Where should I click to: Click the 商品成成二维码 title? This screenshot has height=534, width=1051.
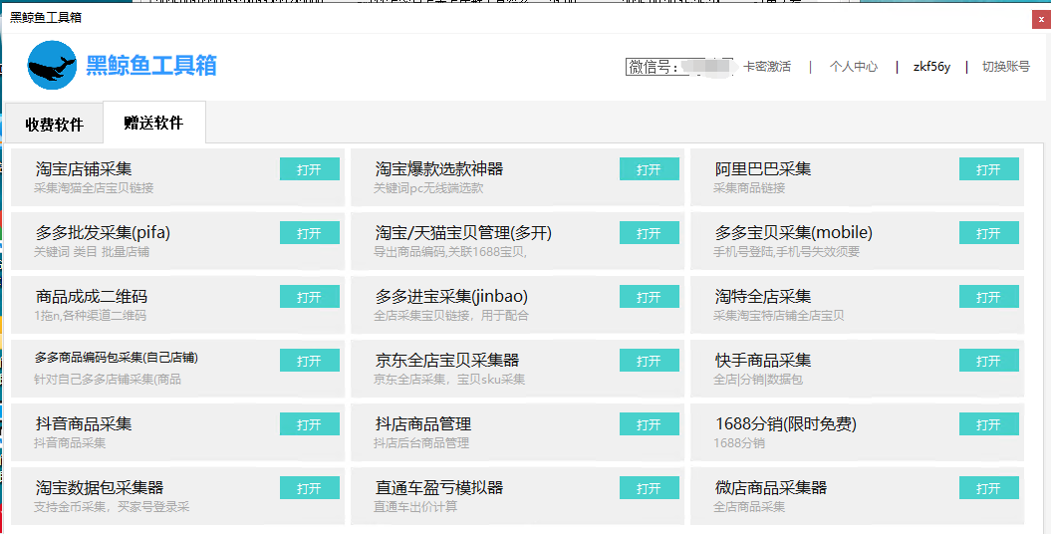(x=92, y=296)
